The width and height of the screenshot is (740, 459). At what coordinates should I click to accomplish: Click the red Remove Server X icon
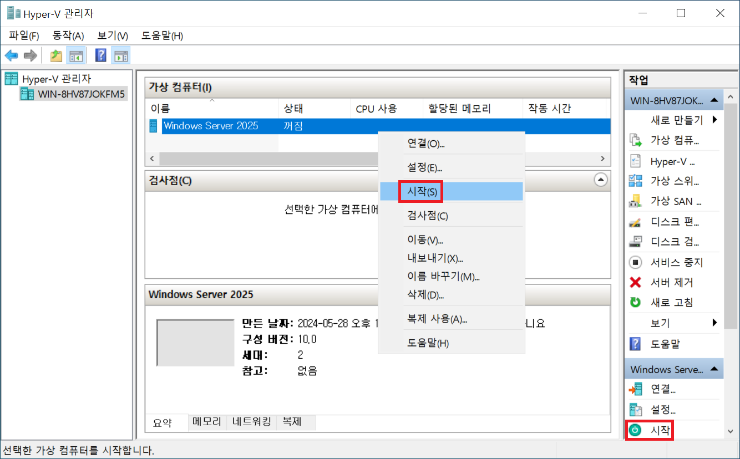(635, 283)
